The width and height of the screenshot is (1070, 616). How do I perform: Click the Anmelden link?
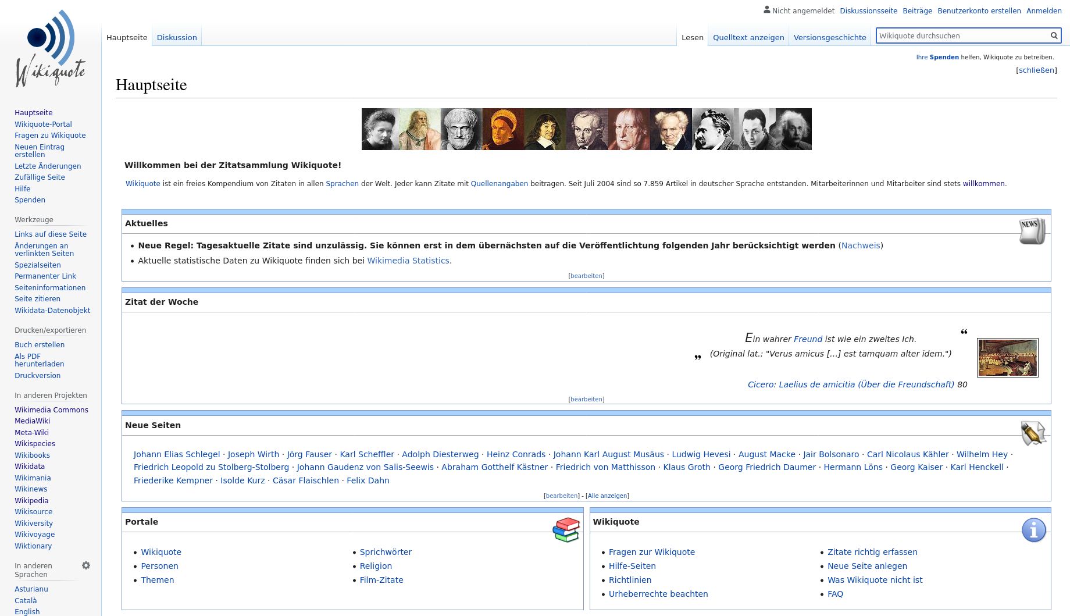click(1044, 10)
